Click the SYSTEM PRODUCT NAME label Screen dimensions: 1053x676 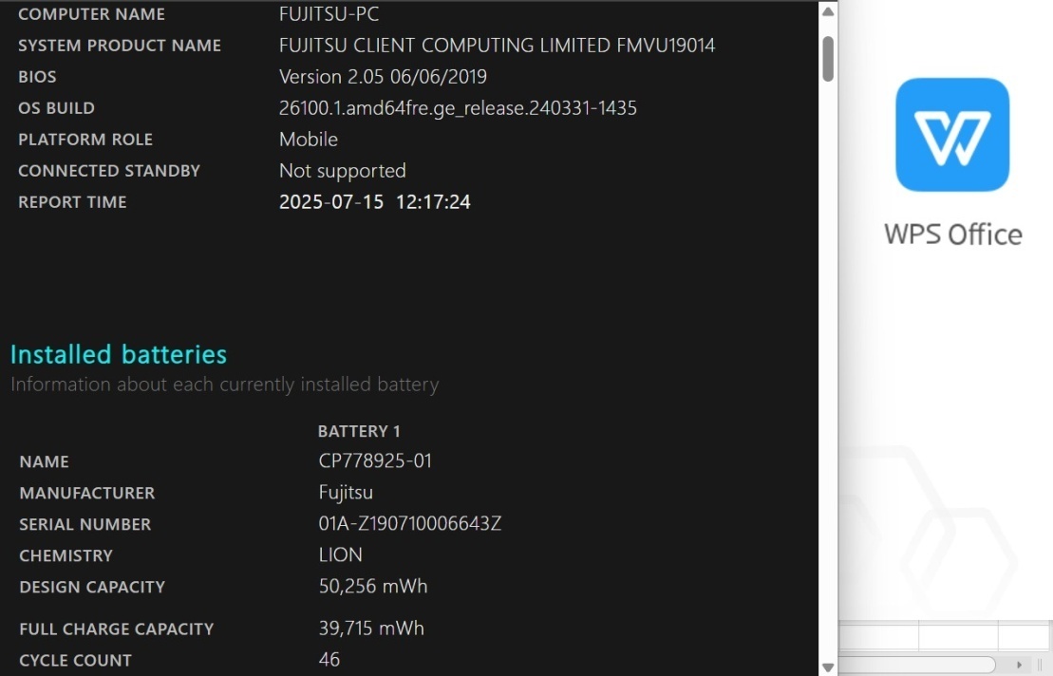pos(120,45)
